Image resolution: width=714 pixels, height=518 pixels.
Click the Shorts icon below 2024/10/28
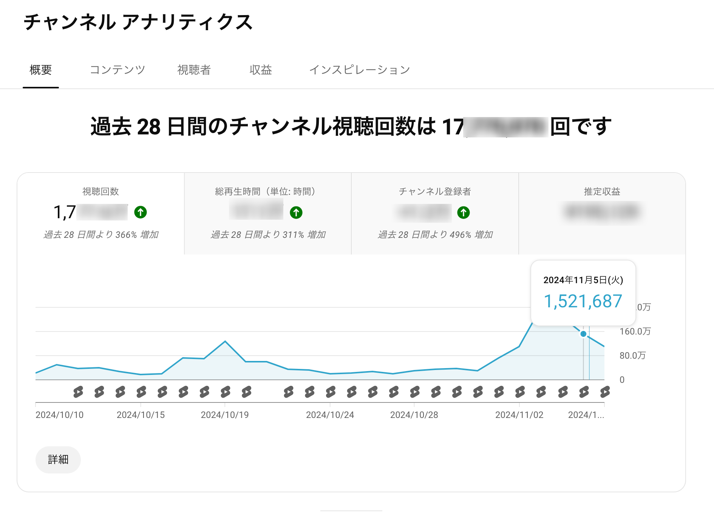coord(415,393)
